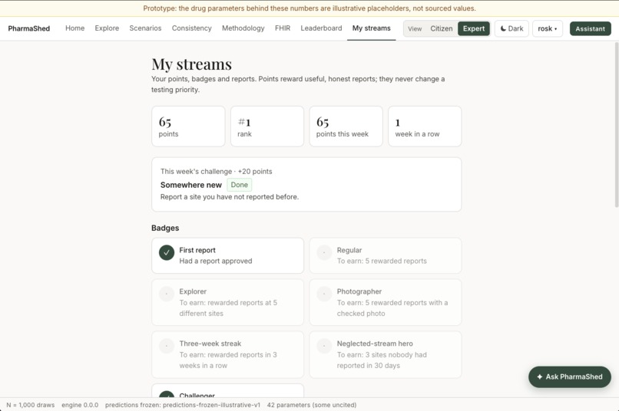
Task: Click 42 parameters (some uncited) status entry
Action: (312, 405)
